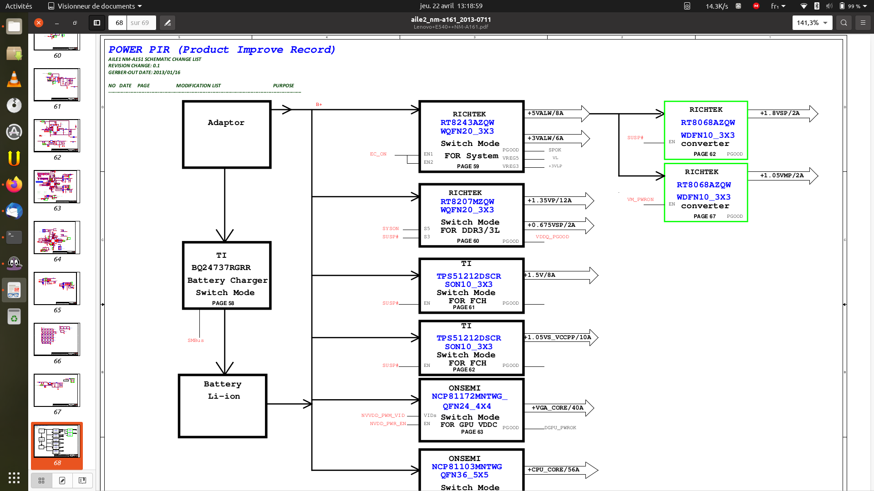Click the NCP81172MNTWG_ part label

(x=469, y=396)
